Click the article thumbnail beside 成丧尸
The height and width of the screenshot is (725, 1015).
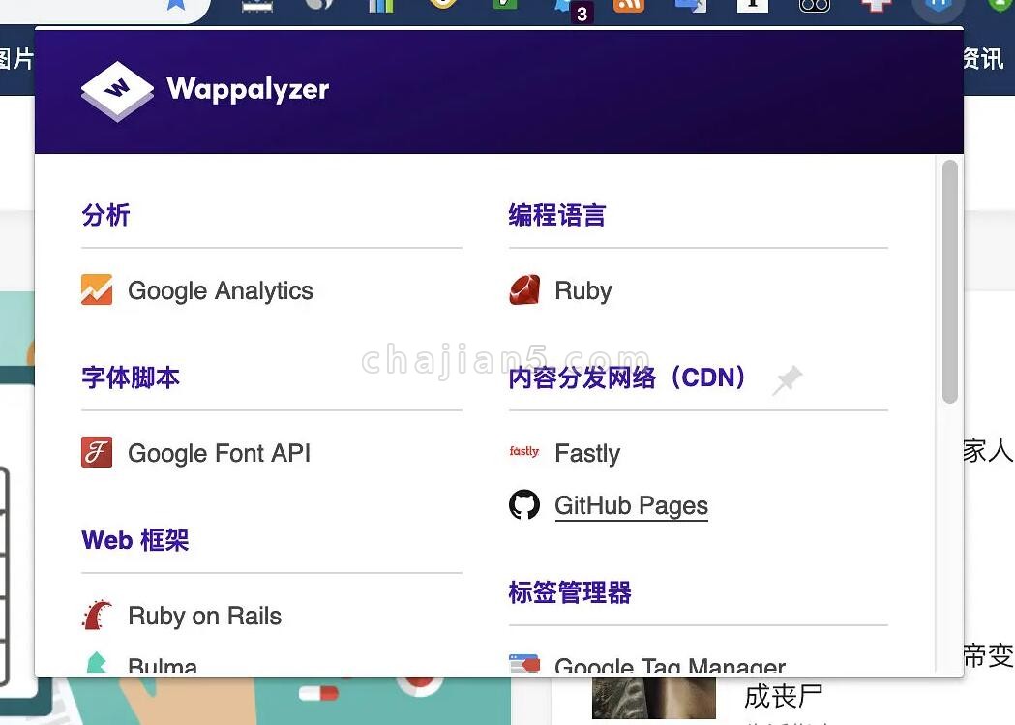(654, 698)
